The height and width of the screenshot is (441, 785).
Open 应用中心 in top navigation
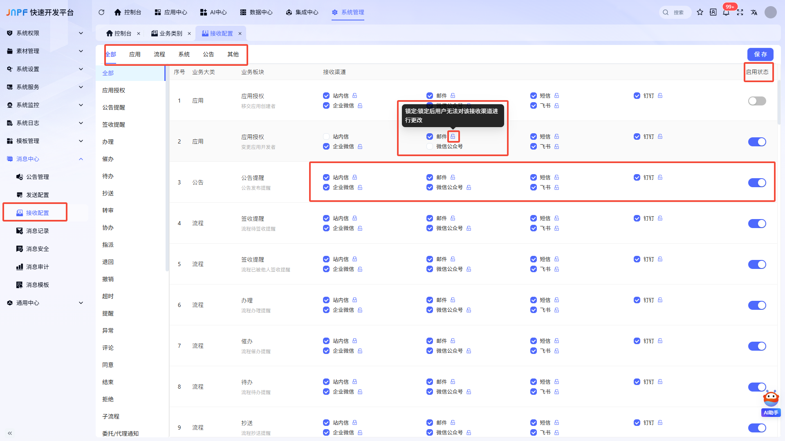point(171,12)
